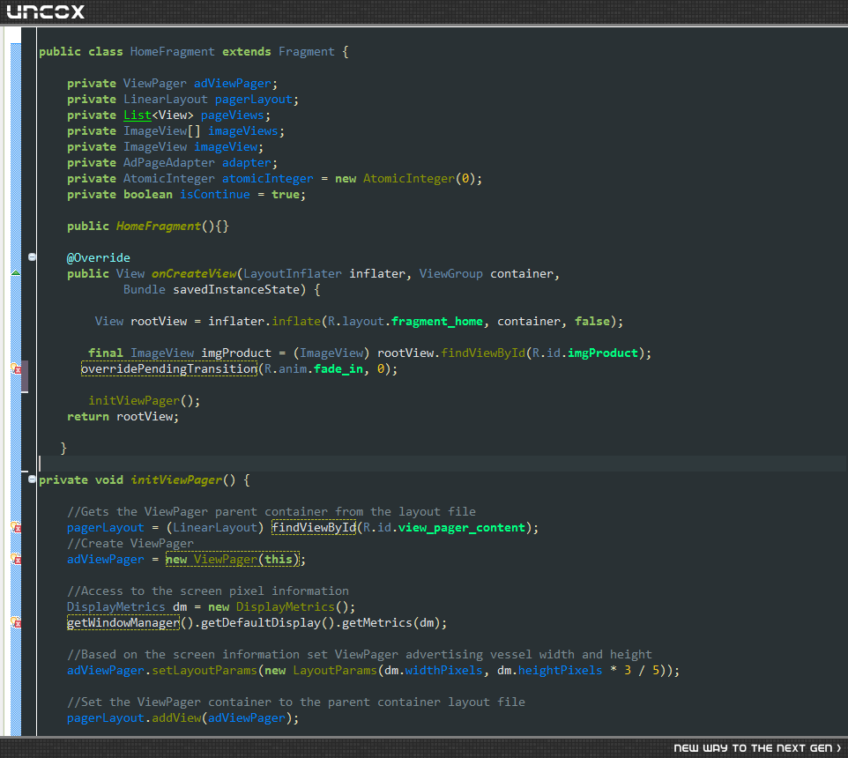Click the isContinue boolean field
This screenshot has height=758, width=848.
pyautogui.click(x=215, y=194)
